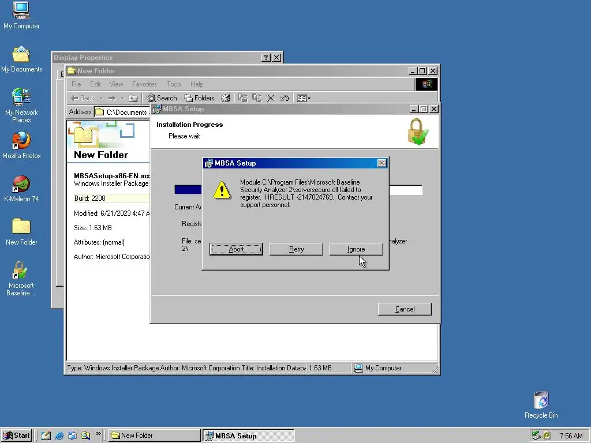This screenshot has height=443, width=591.
Task: Minimize the MBSA Setup installer window
Action: pyautogui.click(x=414, y=109)
